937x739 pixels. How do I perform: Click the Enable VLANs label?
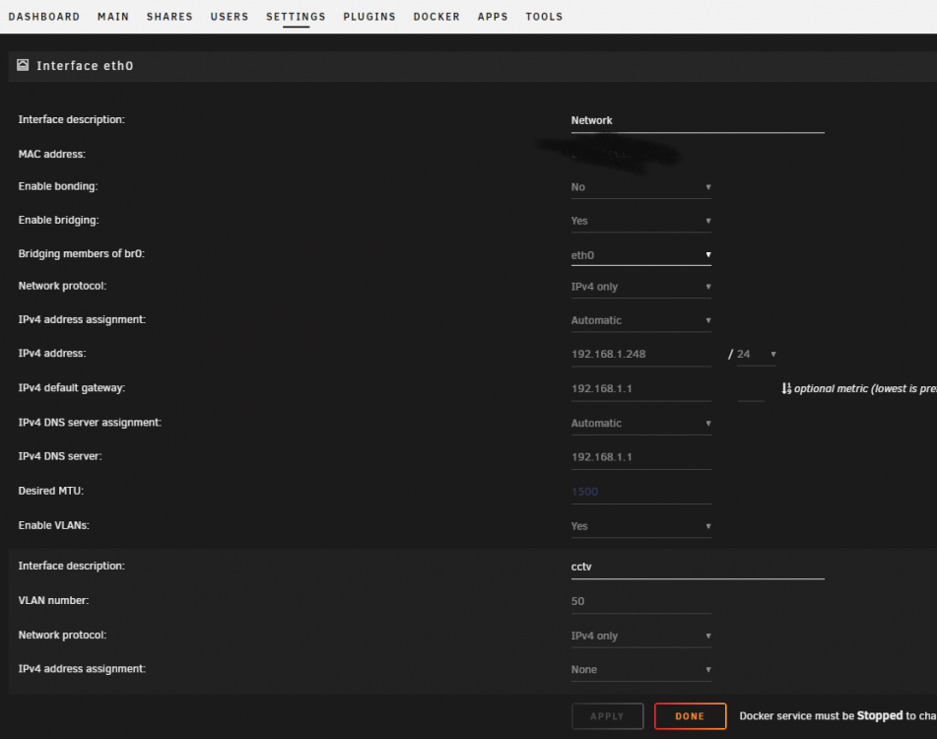click(x=54, y=526)
